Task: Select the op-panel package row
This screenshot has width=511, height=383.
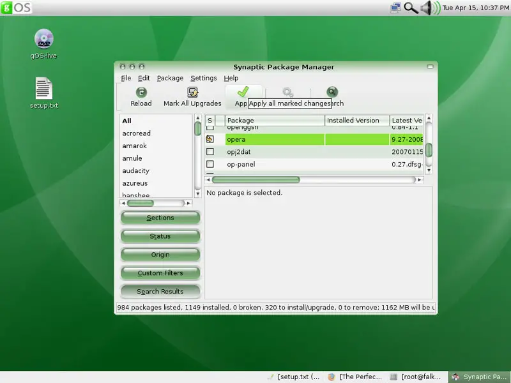Action: (314, 164)
